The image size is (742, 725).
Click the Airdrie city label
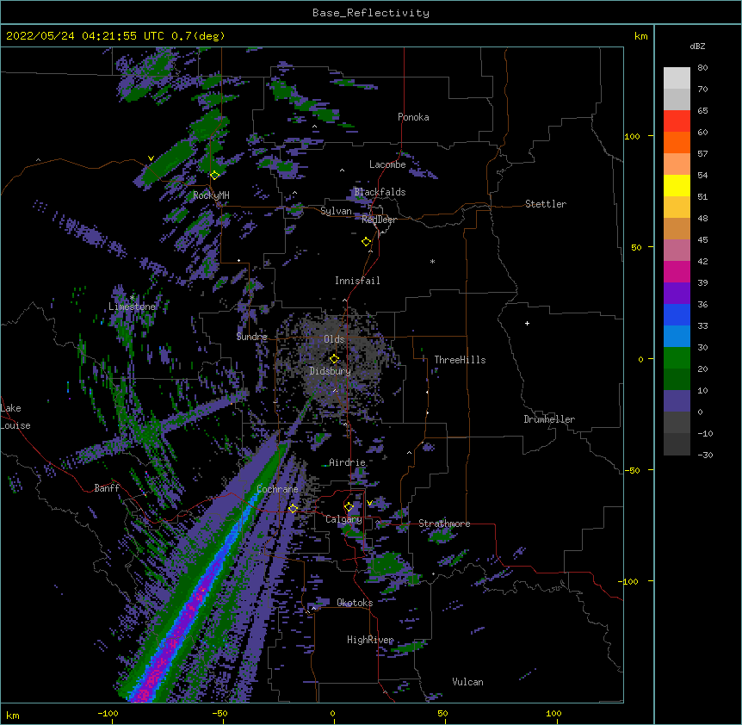pyautogui.click(x=347, y=462)
